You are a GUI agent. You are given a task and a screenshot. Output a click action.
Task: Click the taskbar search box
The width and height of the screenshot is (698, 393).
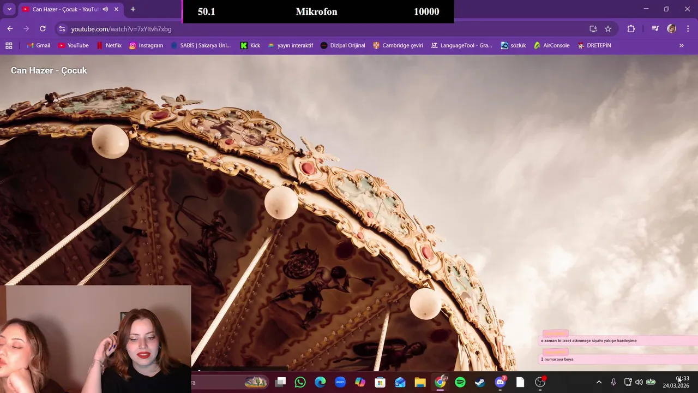coord(229,382)
